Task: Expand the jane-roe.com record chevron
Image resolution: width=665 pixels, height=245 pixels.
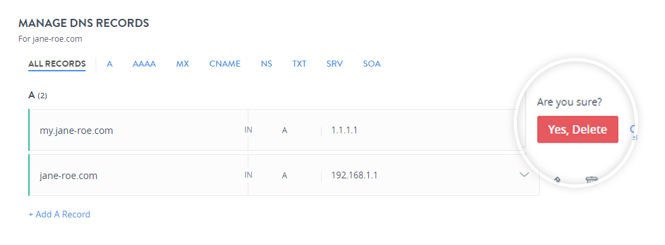Action: point(524,174)
